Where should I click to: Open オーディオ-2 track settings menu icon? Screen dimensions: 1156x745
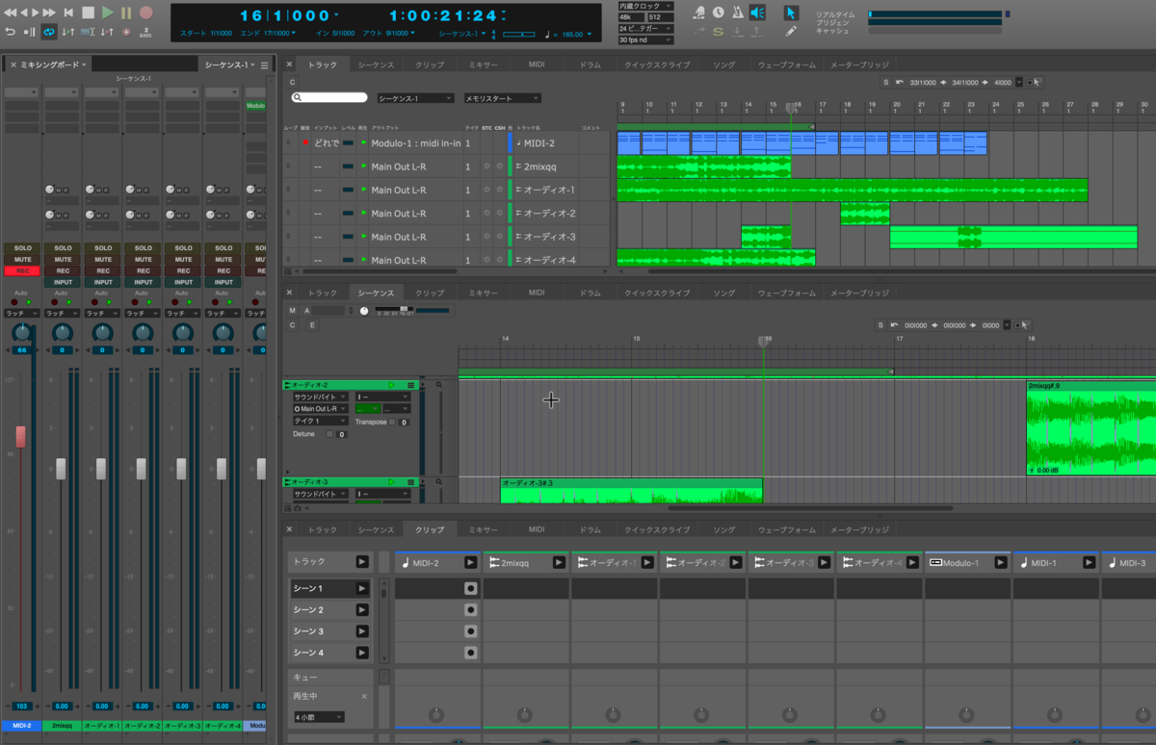coord(412,385)
